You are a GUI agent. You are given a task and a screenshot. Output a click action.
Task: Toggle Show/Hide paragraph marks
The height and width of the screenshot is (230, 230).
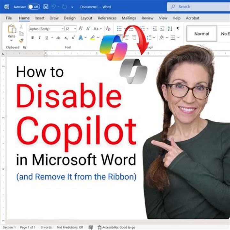pyautogui.click(x=178, y=28)
